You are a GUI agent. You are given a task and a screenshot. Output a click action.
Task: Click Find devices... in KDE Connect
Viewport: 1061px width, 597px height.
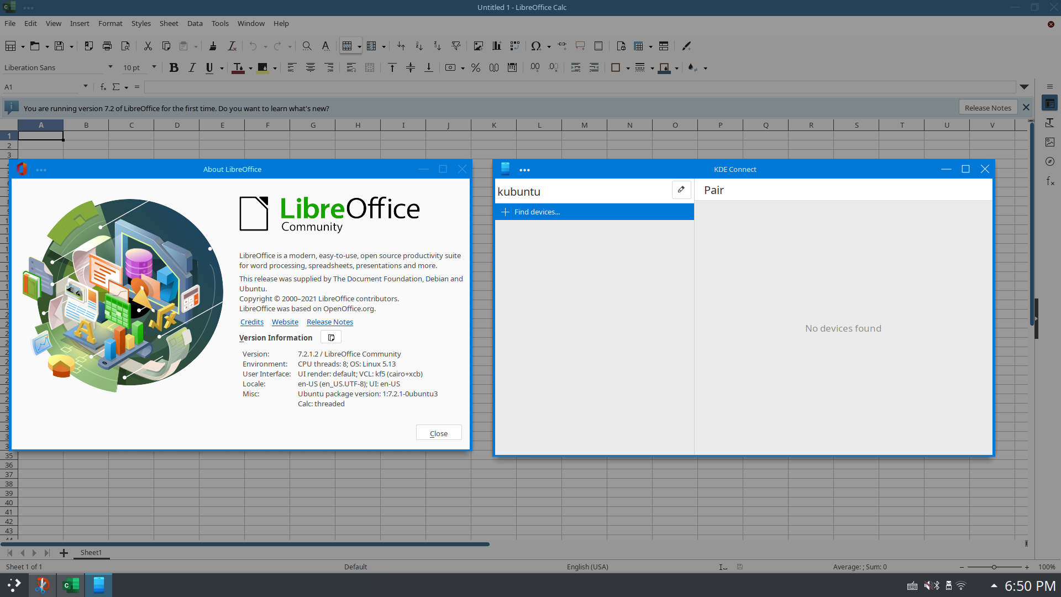tap(595, 212)
